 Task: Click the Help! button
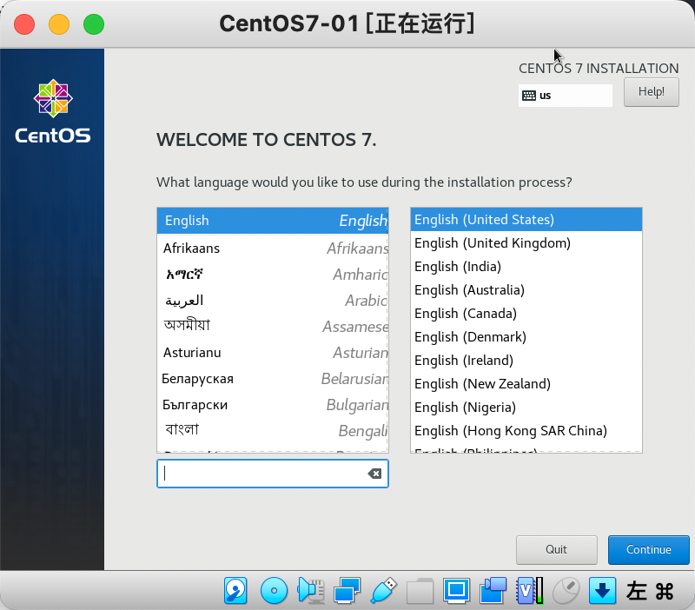pyautogui.click(x=651, y=92)
